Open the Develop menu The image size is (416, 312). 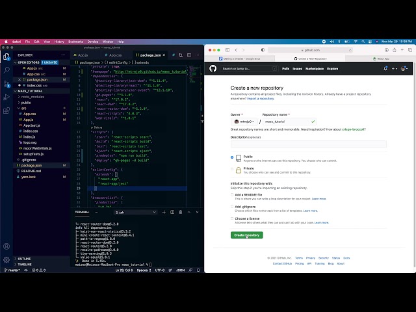(93, 42)
